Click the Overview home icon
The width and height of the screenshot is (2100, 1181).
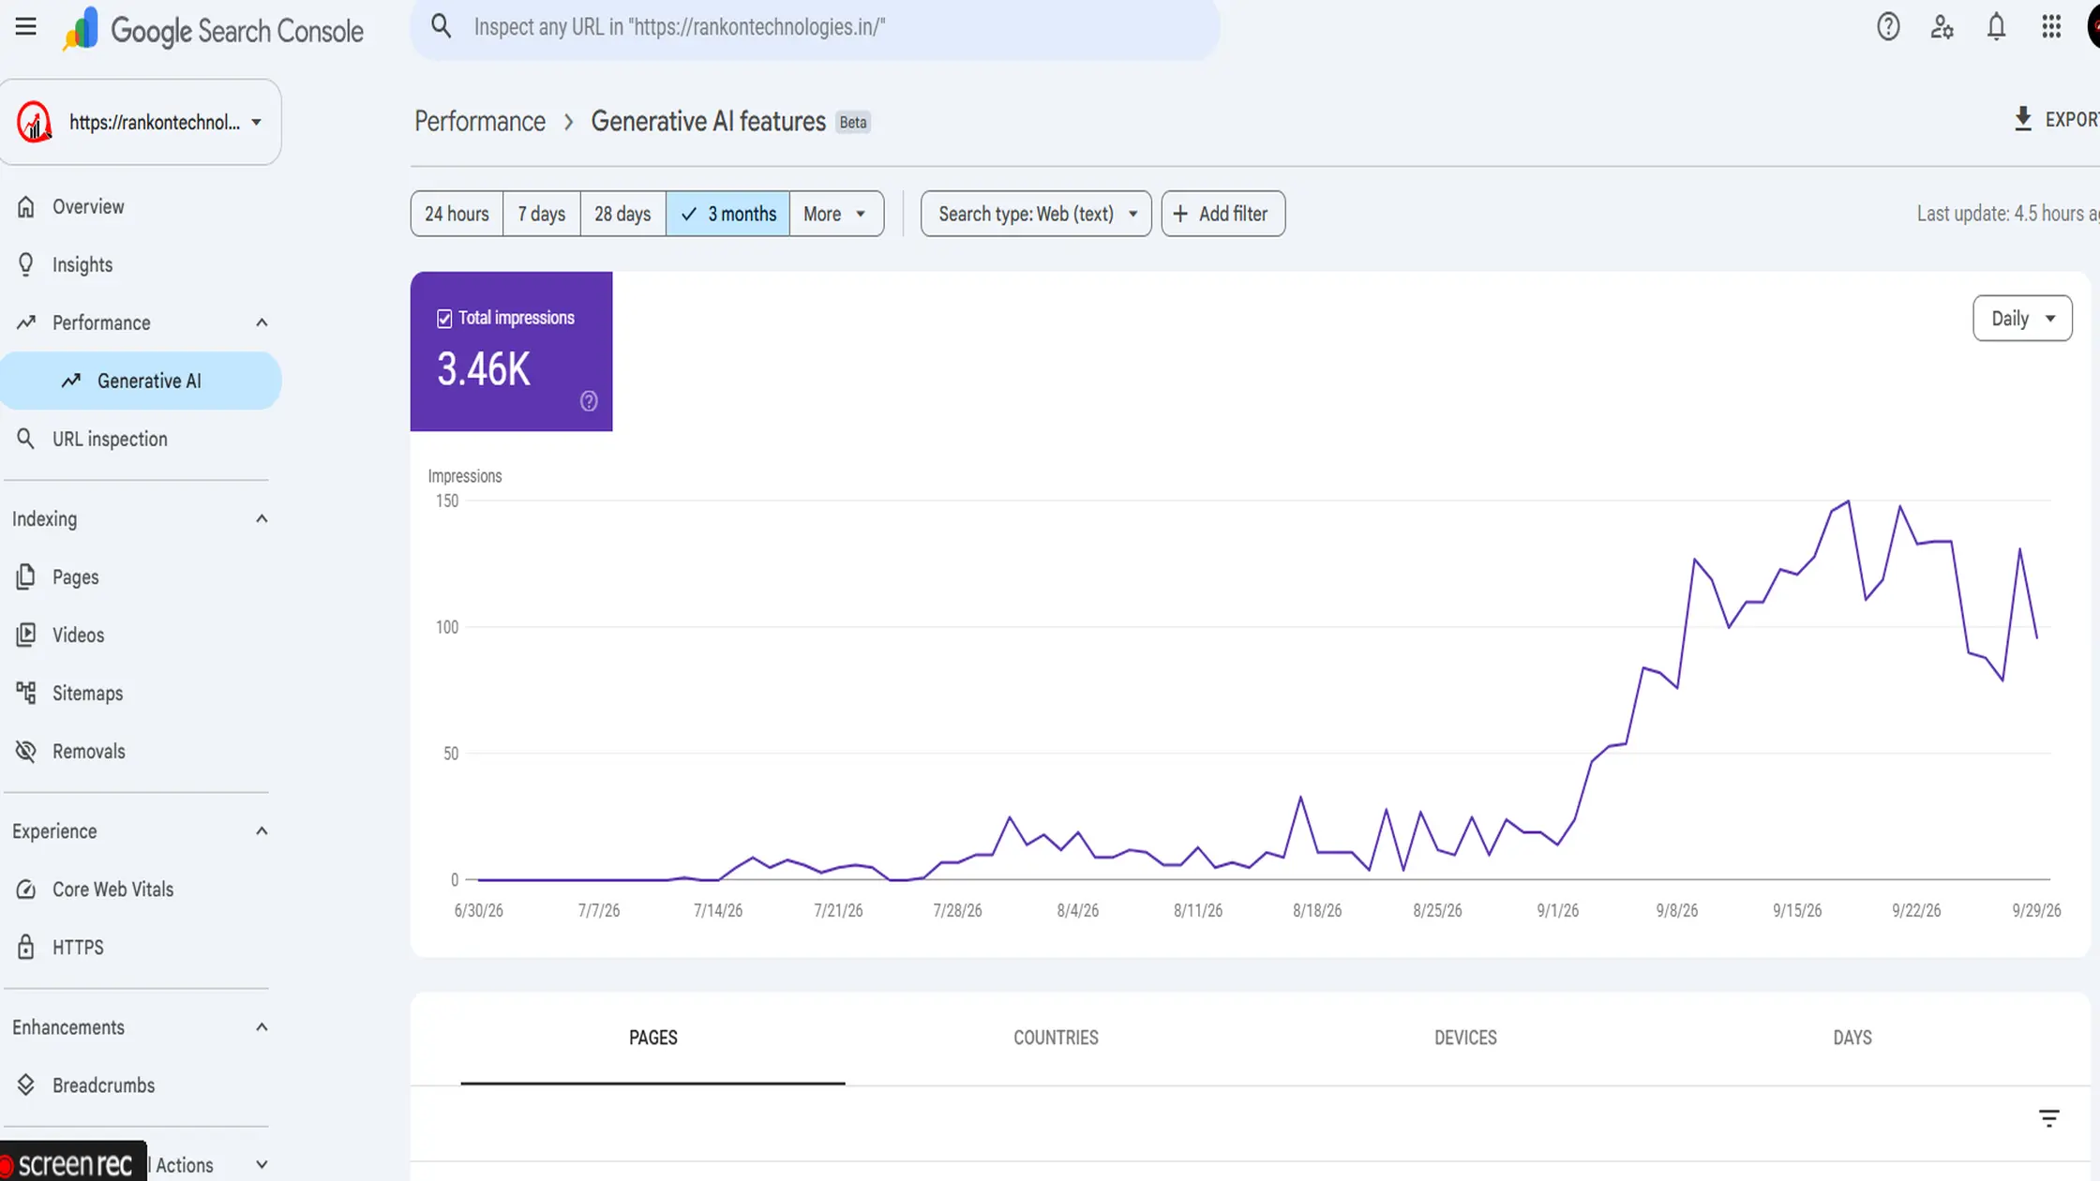pos(26,206)
